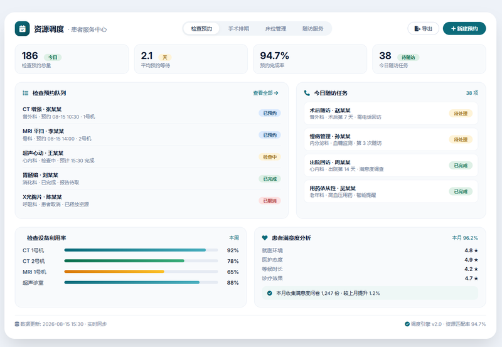
Task: Click the 待处理 badge on the 术后随访 card
Action: (x=461, y=114)
